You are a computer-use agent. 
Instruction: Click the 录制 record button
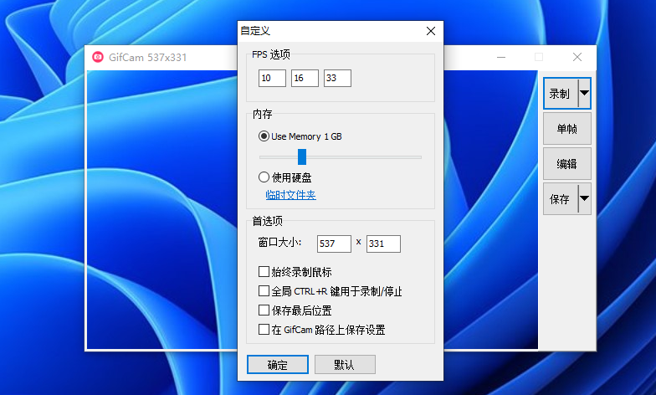[561, 94]
